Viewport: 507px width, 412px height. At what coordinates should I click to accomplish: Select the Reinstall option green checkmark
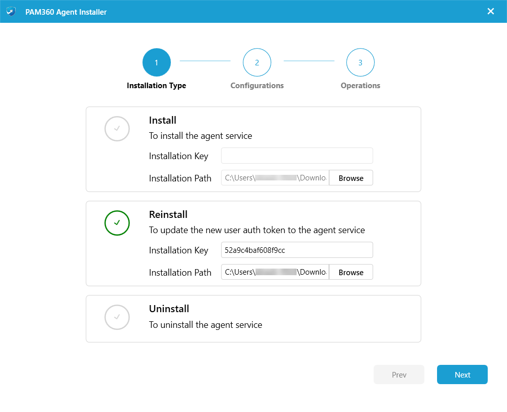click(117, 223)
